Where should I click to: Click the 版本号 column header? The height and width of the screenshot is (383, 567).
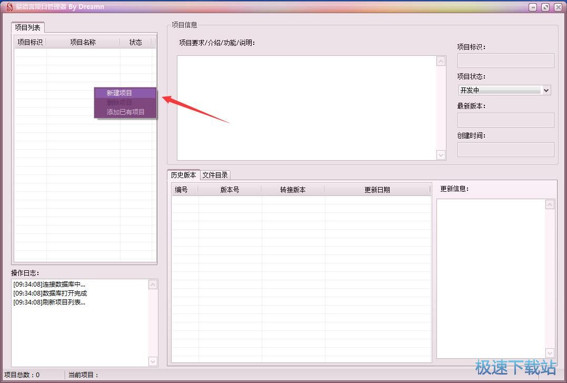(x=230, y=190)
